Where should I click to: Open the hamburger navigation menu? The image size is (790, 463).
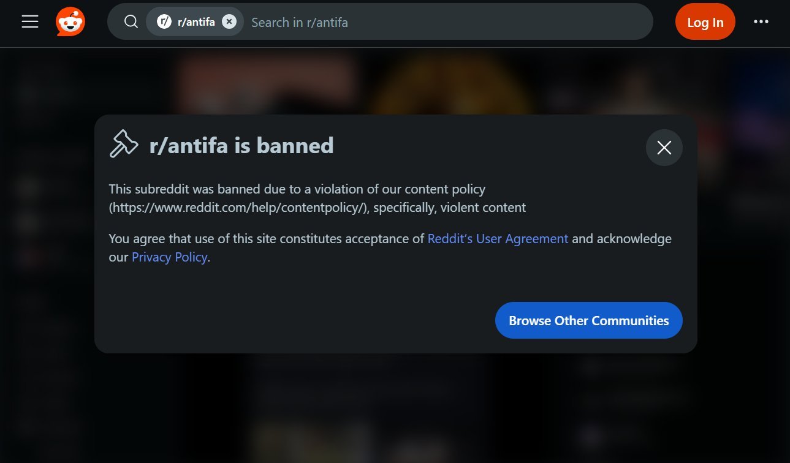coord(30,22)
